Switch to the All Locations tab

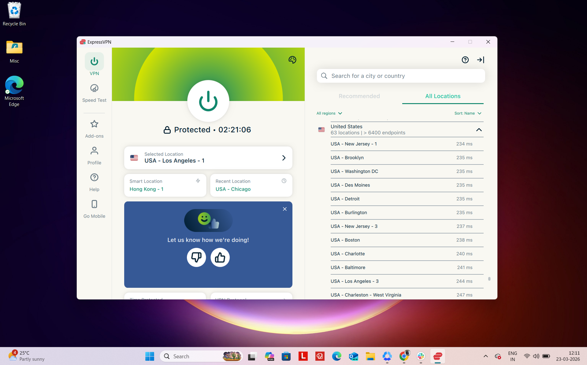(443, 96)
